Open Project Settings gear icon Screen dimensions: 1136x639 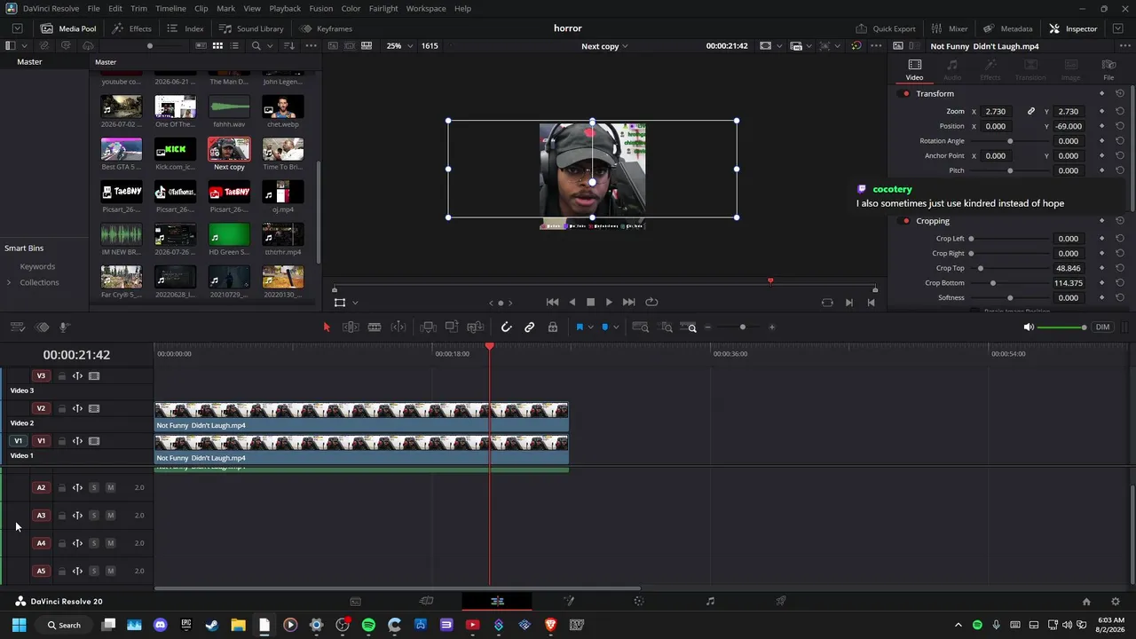click(x=1116, y=602)
